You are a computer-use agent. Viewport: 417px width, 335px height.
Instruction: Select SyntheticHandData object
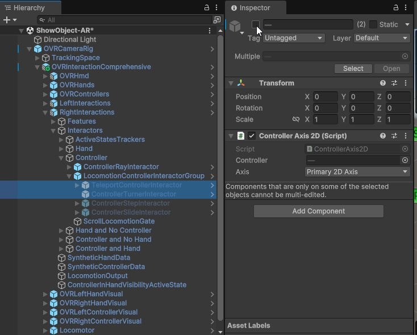click(x=99, y=258)
